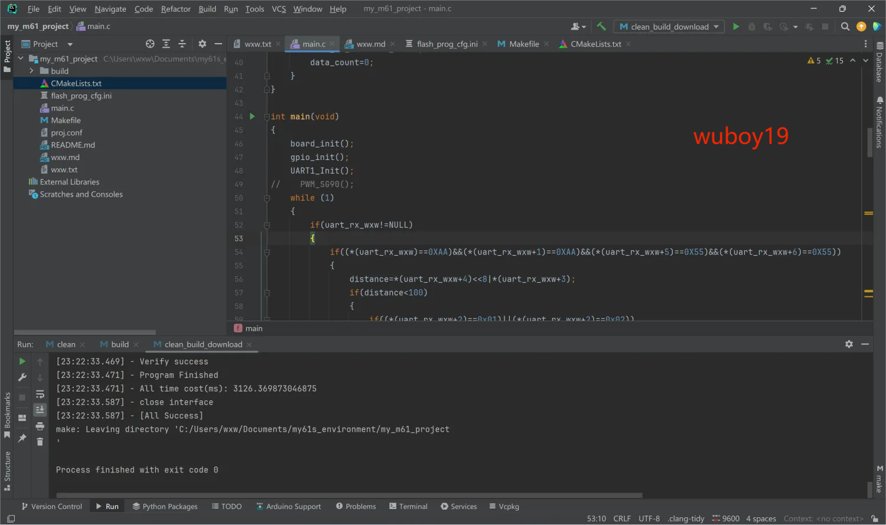
Task: Click the Build hammer icon
Action: coord(601,27)
